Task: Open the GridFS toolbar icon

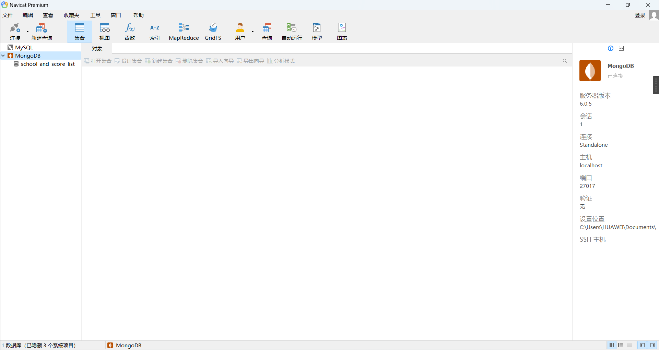Action: (x=213, y=32)
